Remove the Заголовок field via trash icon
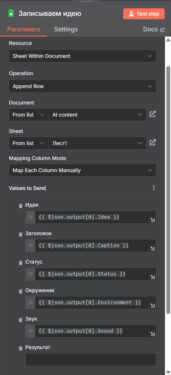This screenshot has height=375, width=171. click(20, 234)
